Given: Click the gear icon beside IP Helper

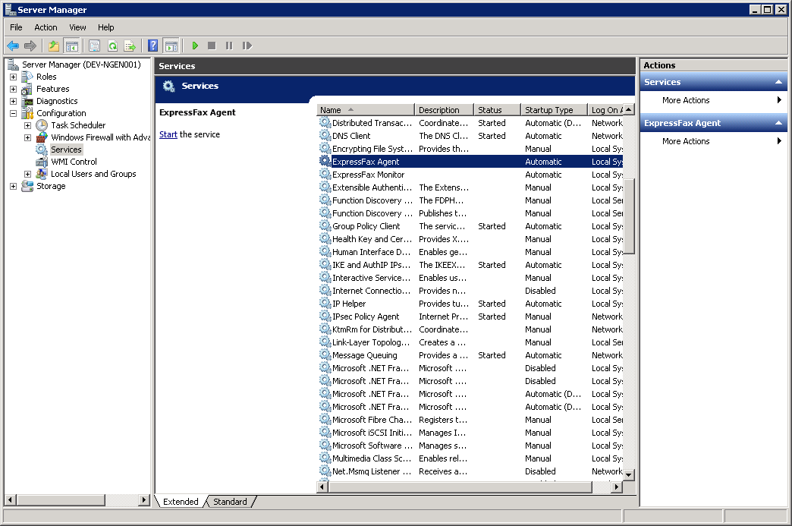Looking at the screenshot, I should (325, 303).
